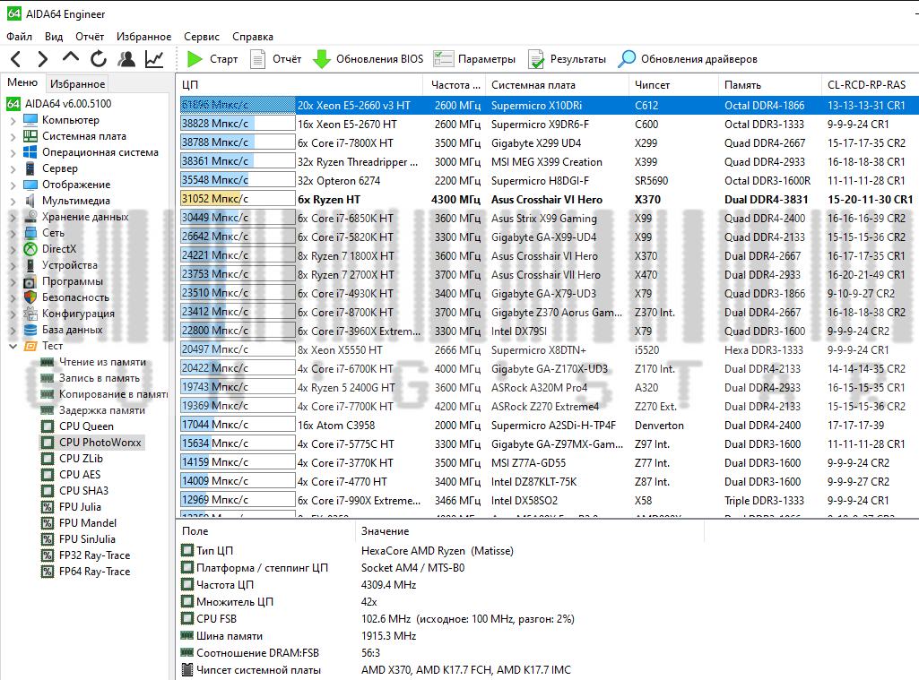The height and width of the screenshot is (680, 919).
Task: Expand the Системная плата tree node
Action: (x=13, y=137)
